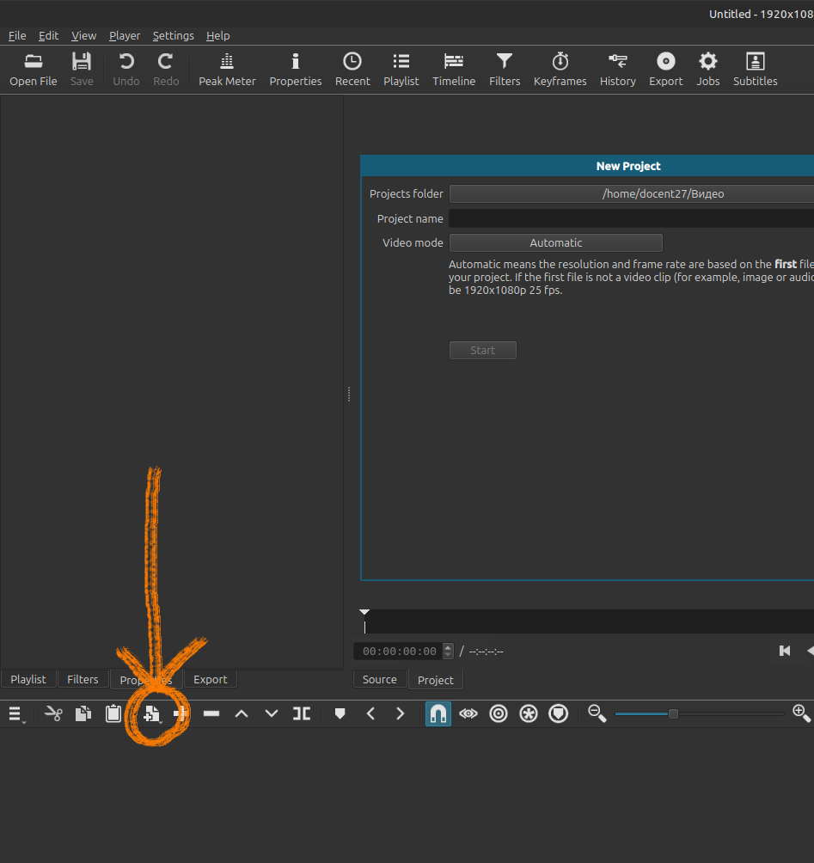Click the Lift up-arrow timeline icon
Viewport: 814px width, 863px height.
point(242,713)
